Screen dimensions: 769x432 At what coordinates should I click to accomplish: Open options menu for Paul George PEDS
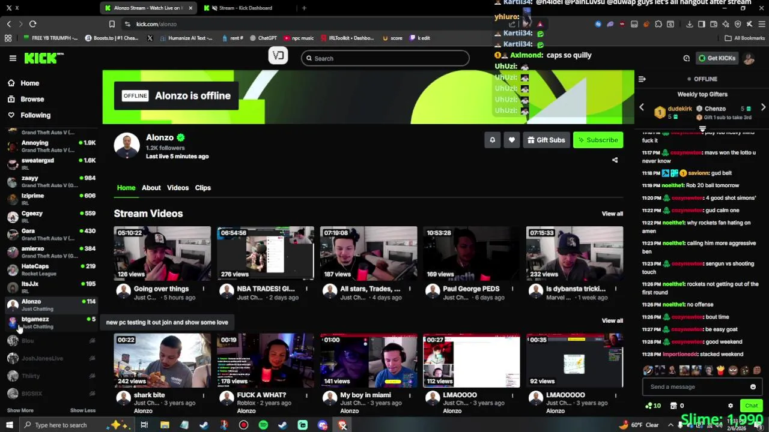click(512, 289)
